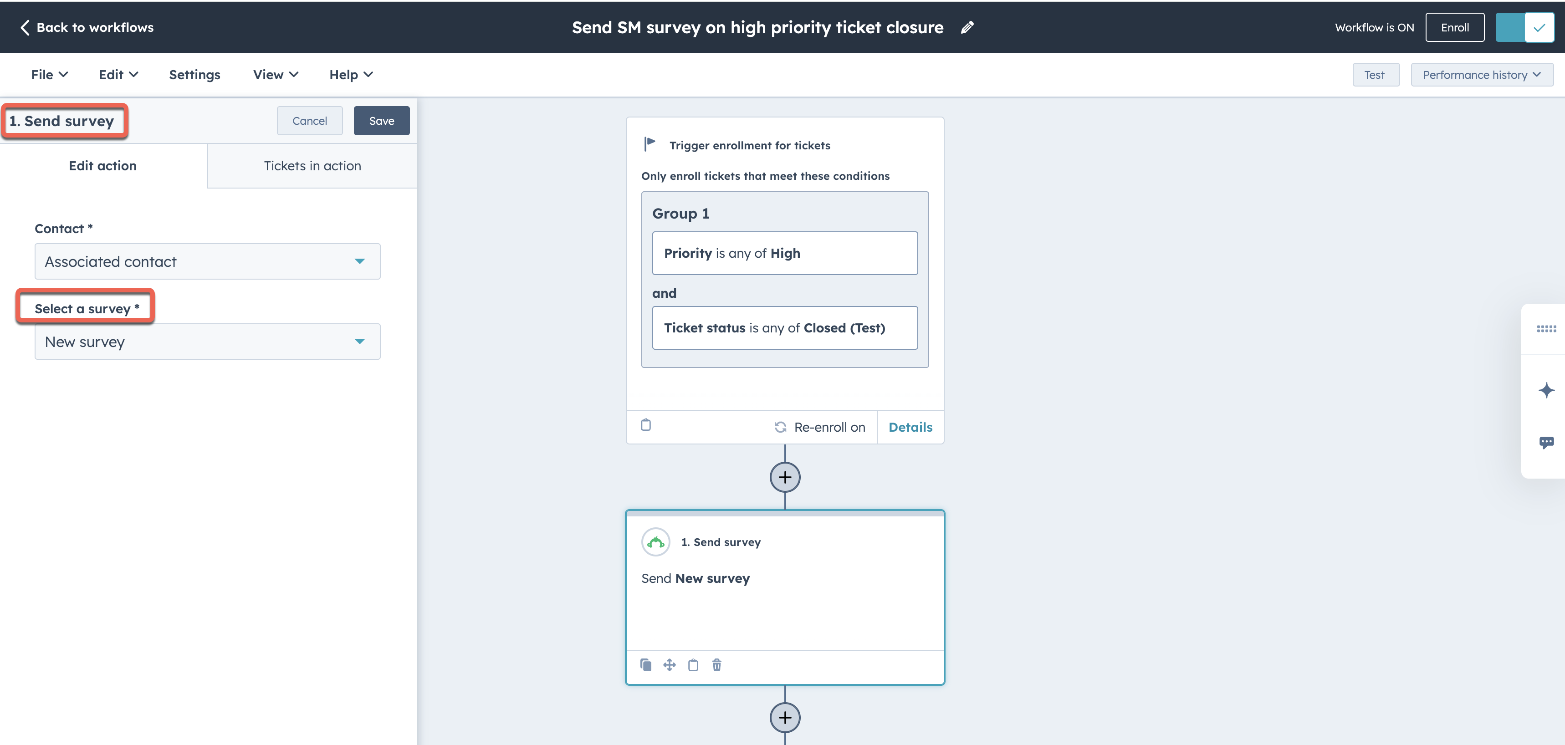Click the Back to workflows arrow
Image resolution: width=1565 pixels, height=745 pixels.
coord(25,27)
